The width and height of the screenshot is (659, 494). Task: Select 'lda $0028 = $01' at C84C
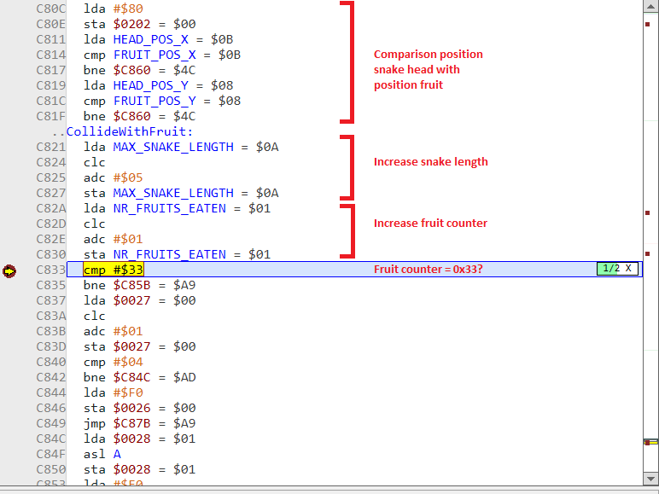click(139, 439)
